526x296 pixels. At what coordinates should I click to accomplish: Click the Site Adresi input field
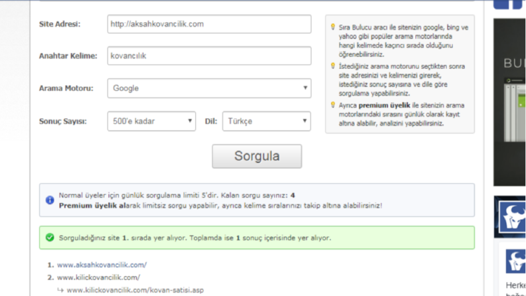(210, 24)
